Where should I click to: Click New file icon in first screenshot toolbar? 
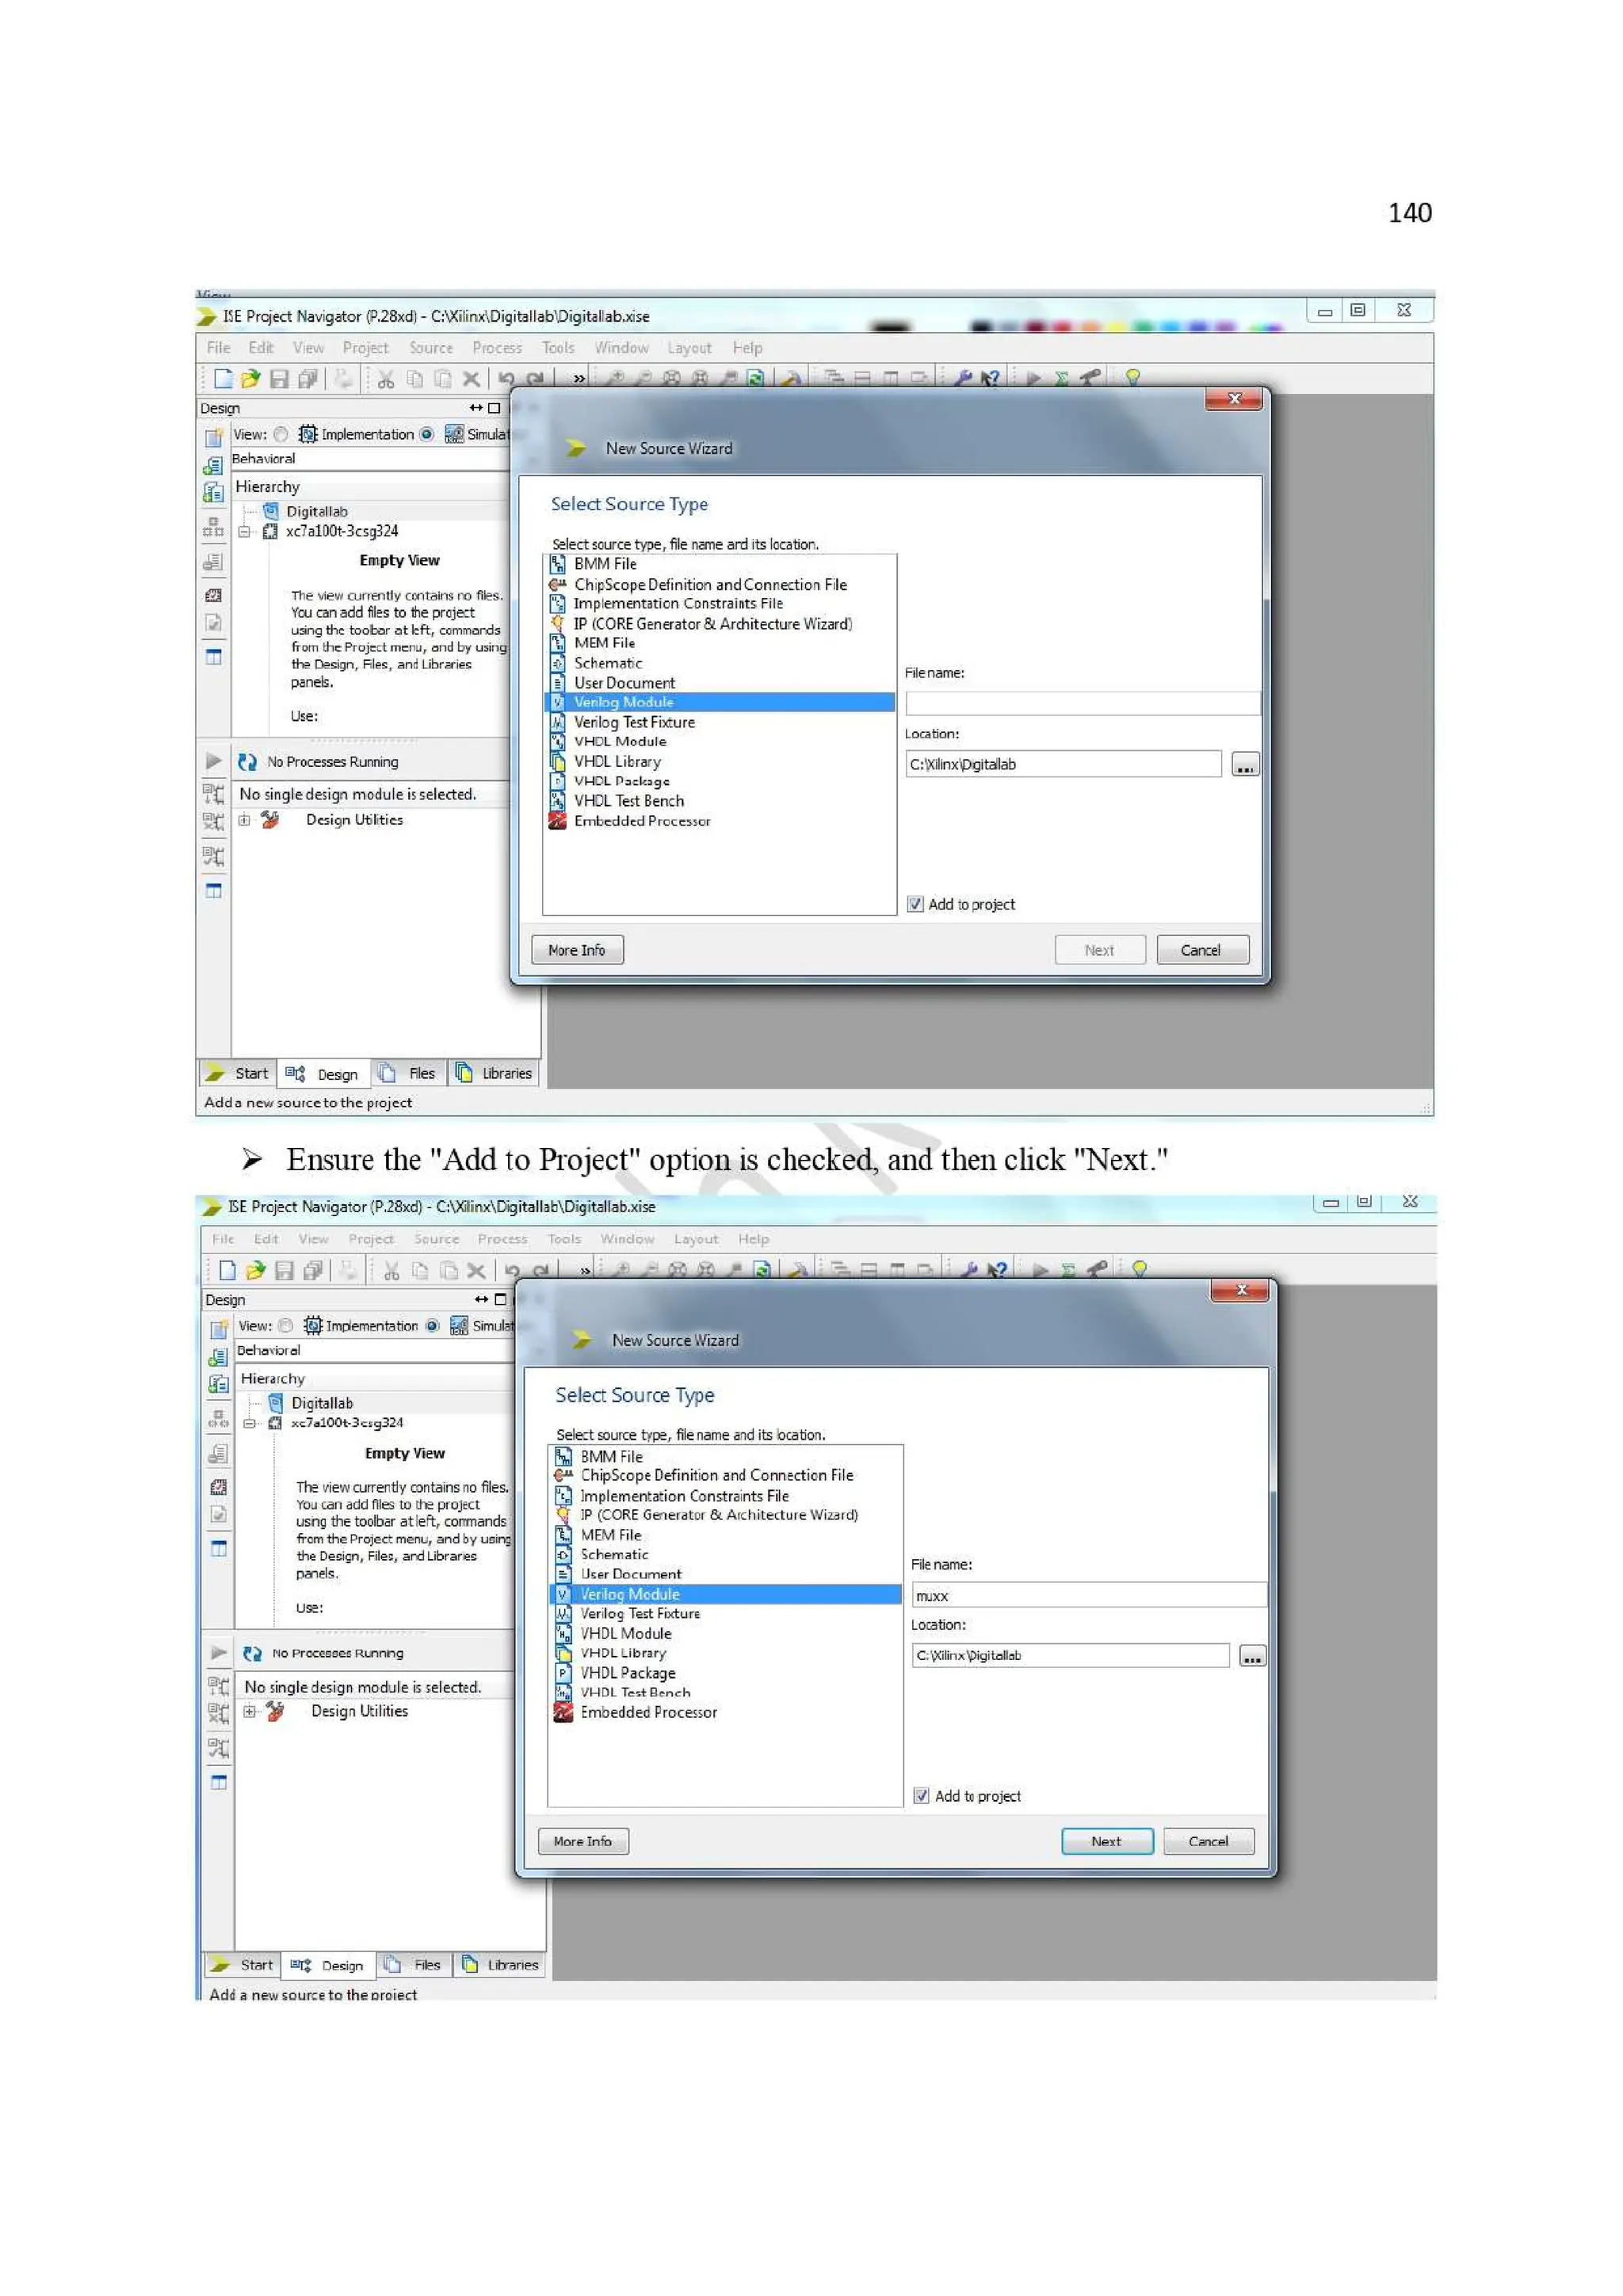222,378
